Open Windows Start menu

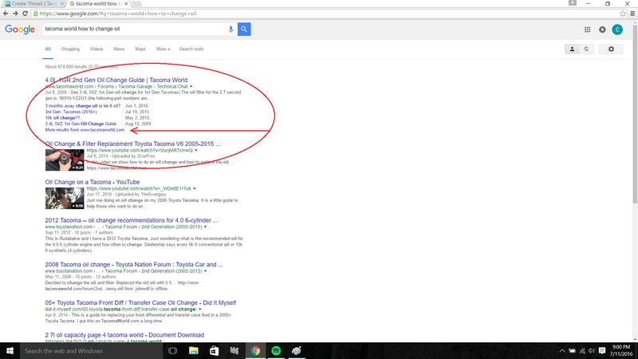(10, 351)
